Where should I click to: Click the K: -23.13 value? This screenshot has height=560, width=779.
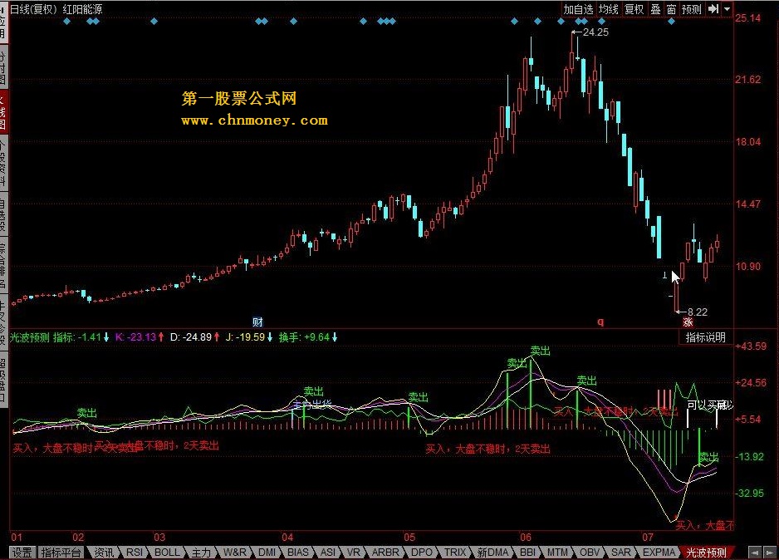point(140,337)
